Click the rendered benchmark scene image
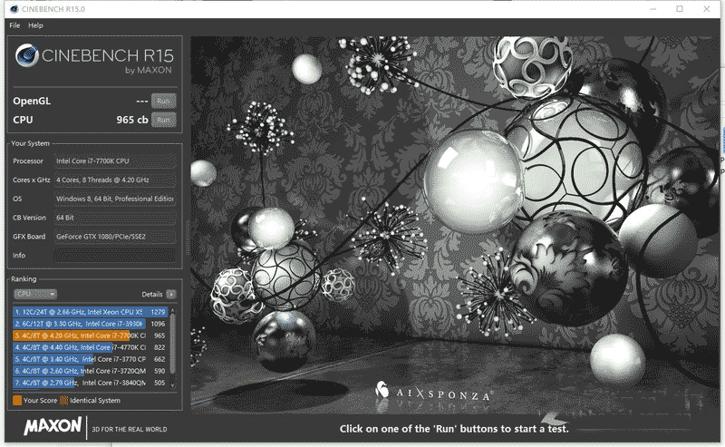Screen dimensions: 725x447 (x=455, y=225)
